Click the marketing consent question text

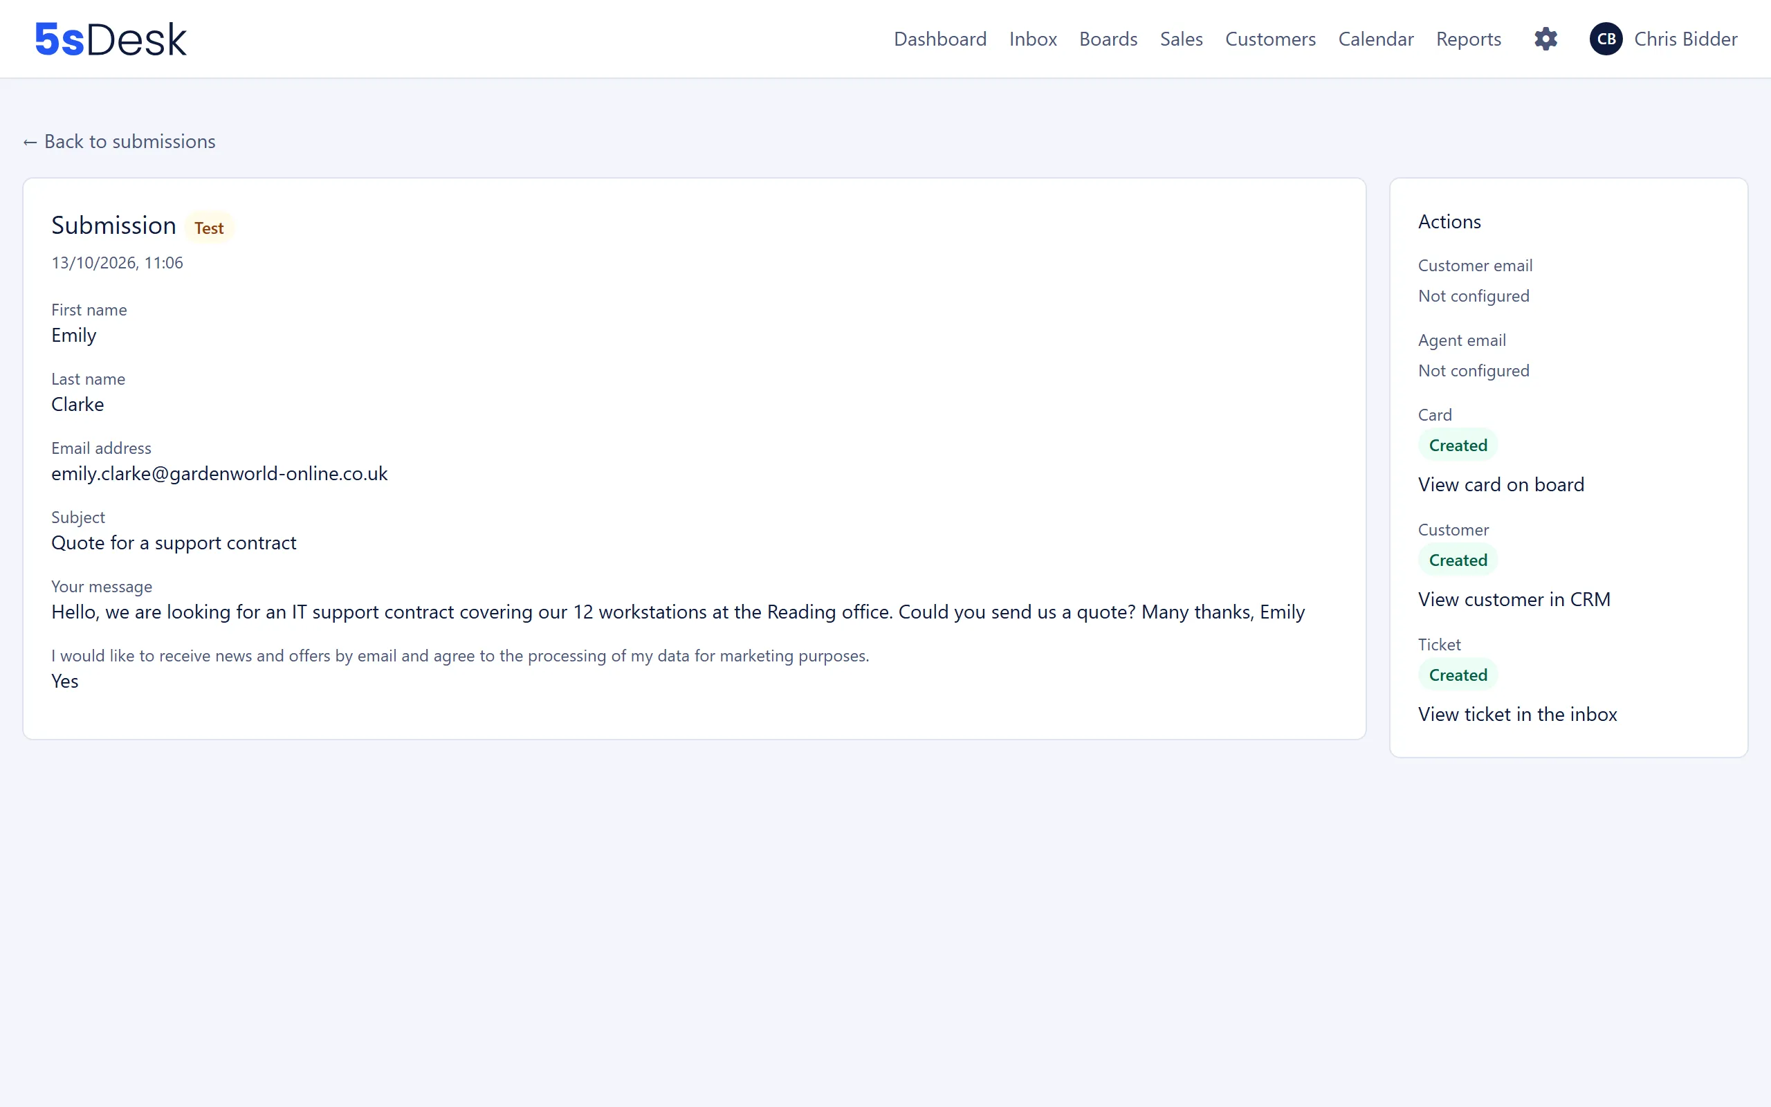pyautogui.click(x=460, y=656)
